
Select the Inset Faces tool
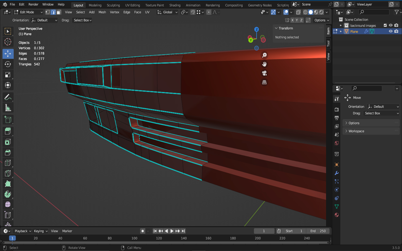(8, 142)
